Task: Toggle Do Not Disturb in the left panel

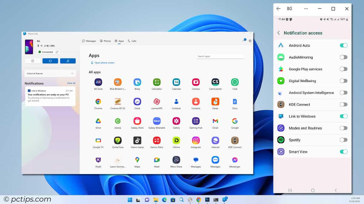Action: [x=32, y=61]
